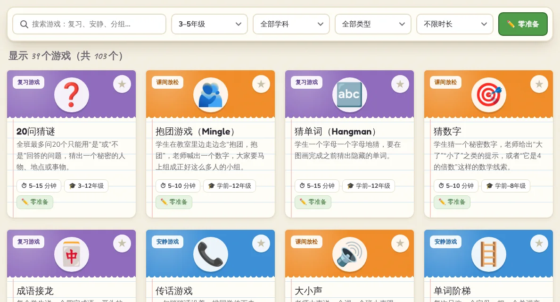560x302 pixels.
Task: Open the 传话游戏 game title
Action: tap(174, 291)
